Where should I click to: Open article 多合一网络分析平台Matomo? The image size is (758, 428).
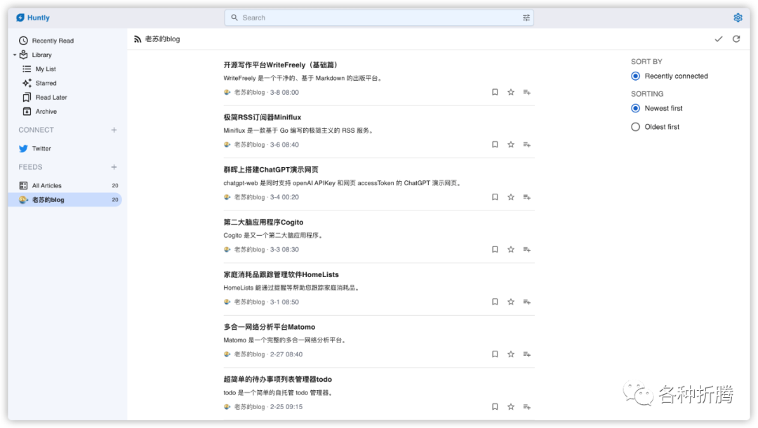point(270,327)
